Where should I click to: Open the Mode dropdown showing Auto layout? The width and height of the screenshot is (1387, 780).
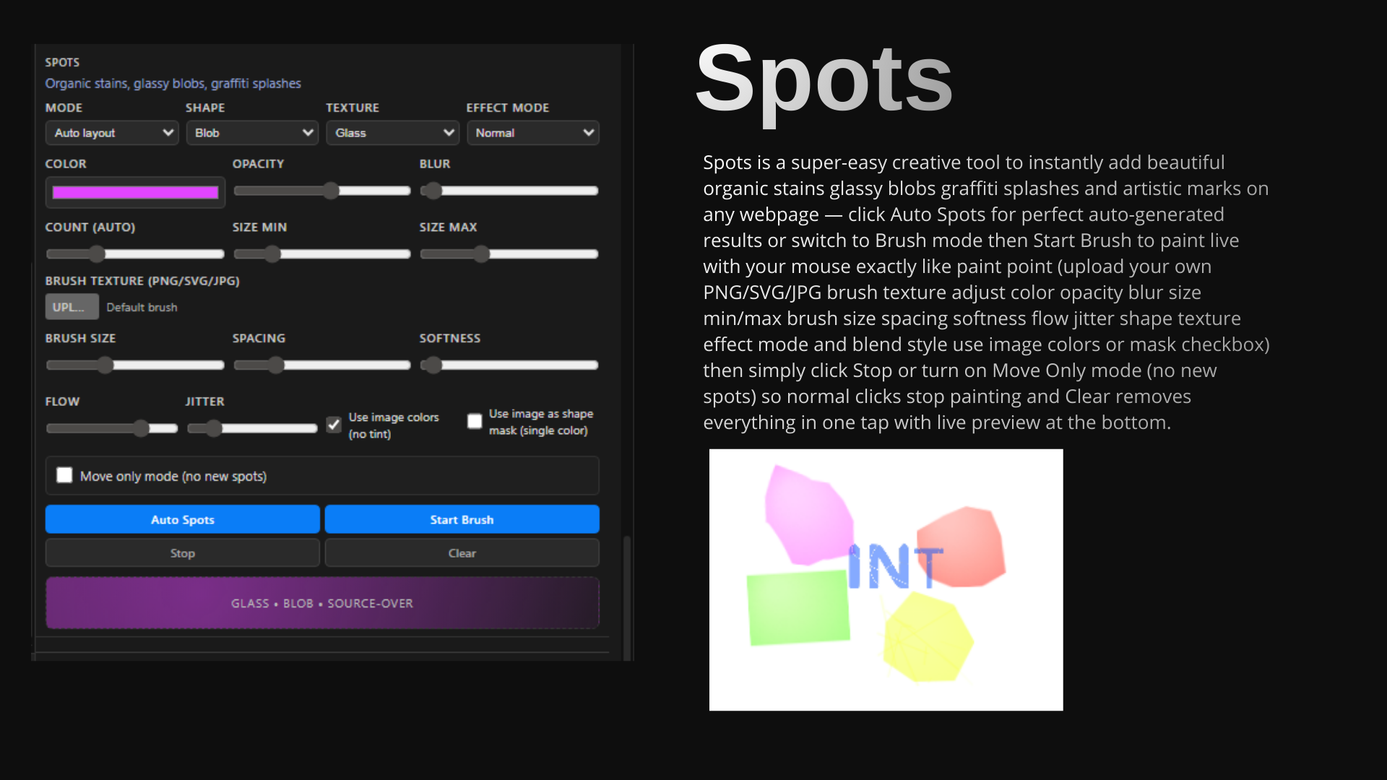coord(112,133)
